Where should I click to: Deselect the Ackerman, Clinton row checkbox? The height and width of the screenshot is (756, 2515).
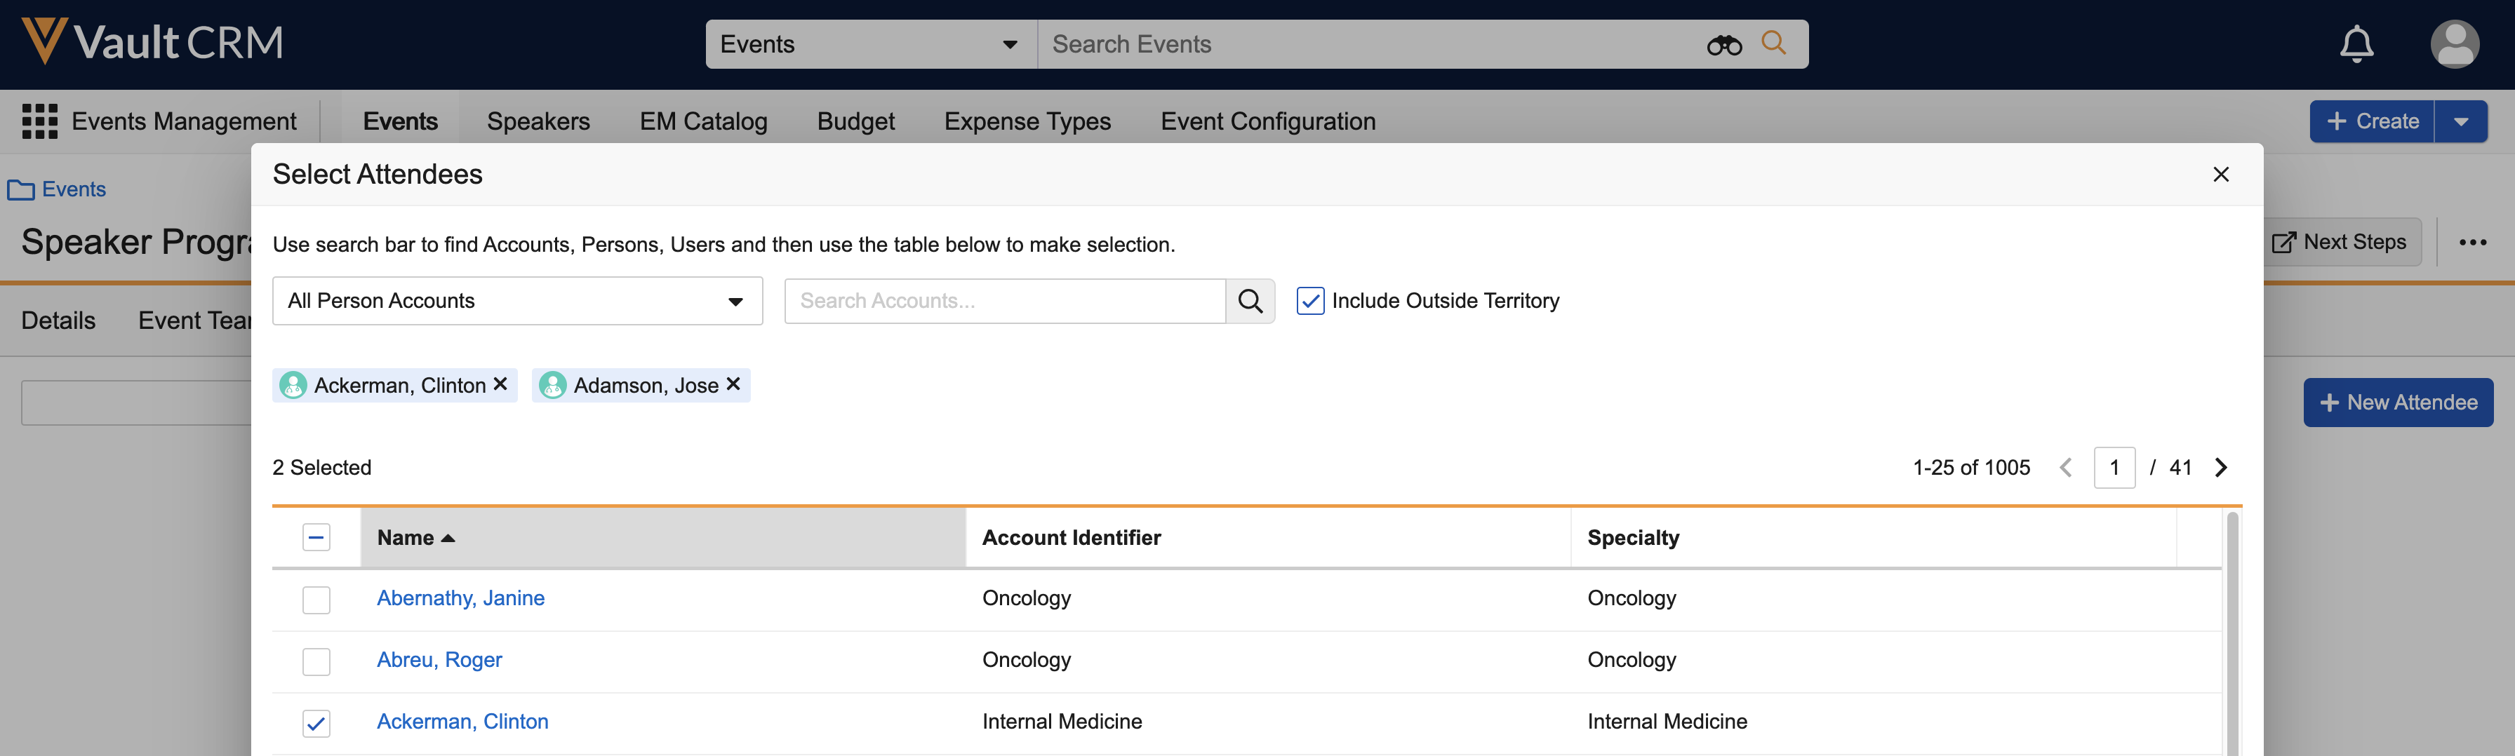(316, 723)
